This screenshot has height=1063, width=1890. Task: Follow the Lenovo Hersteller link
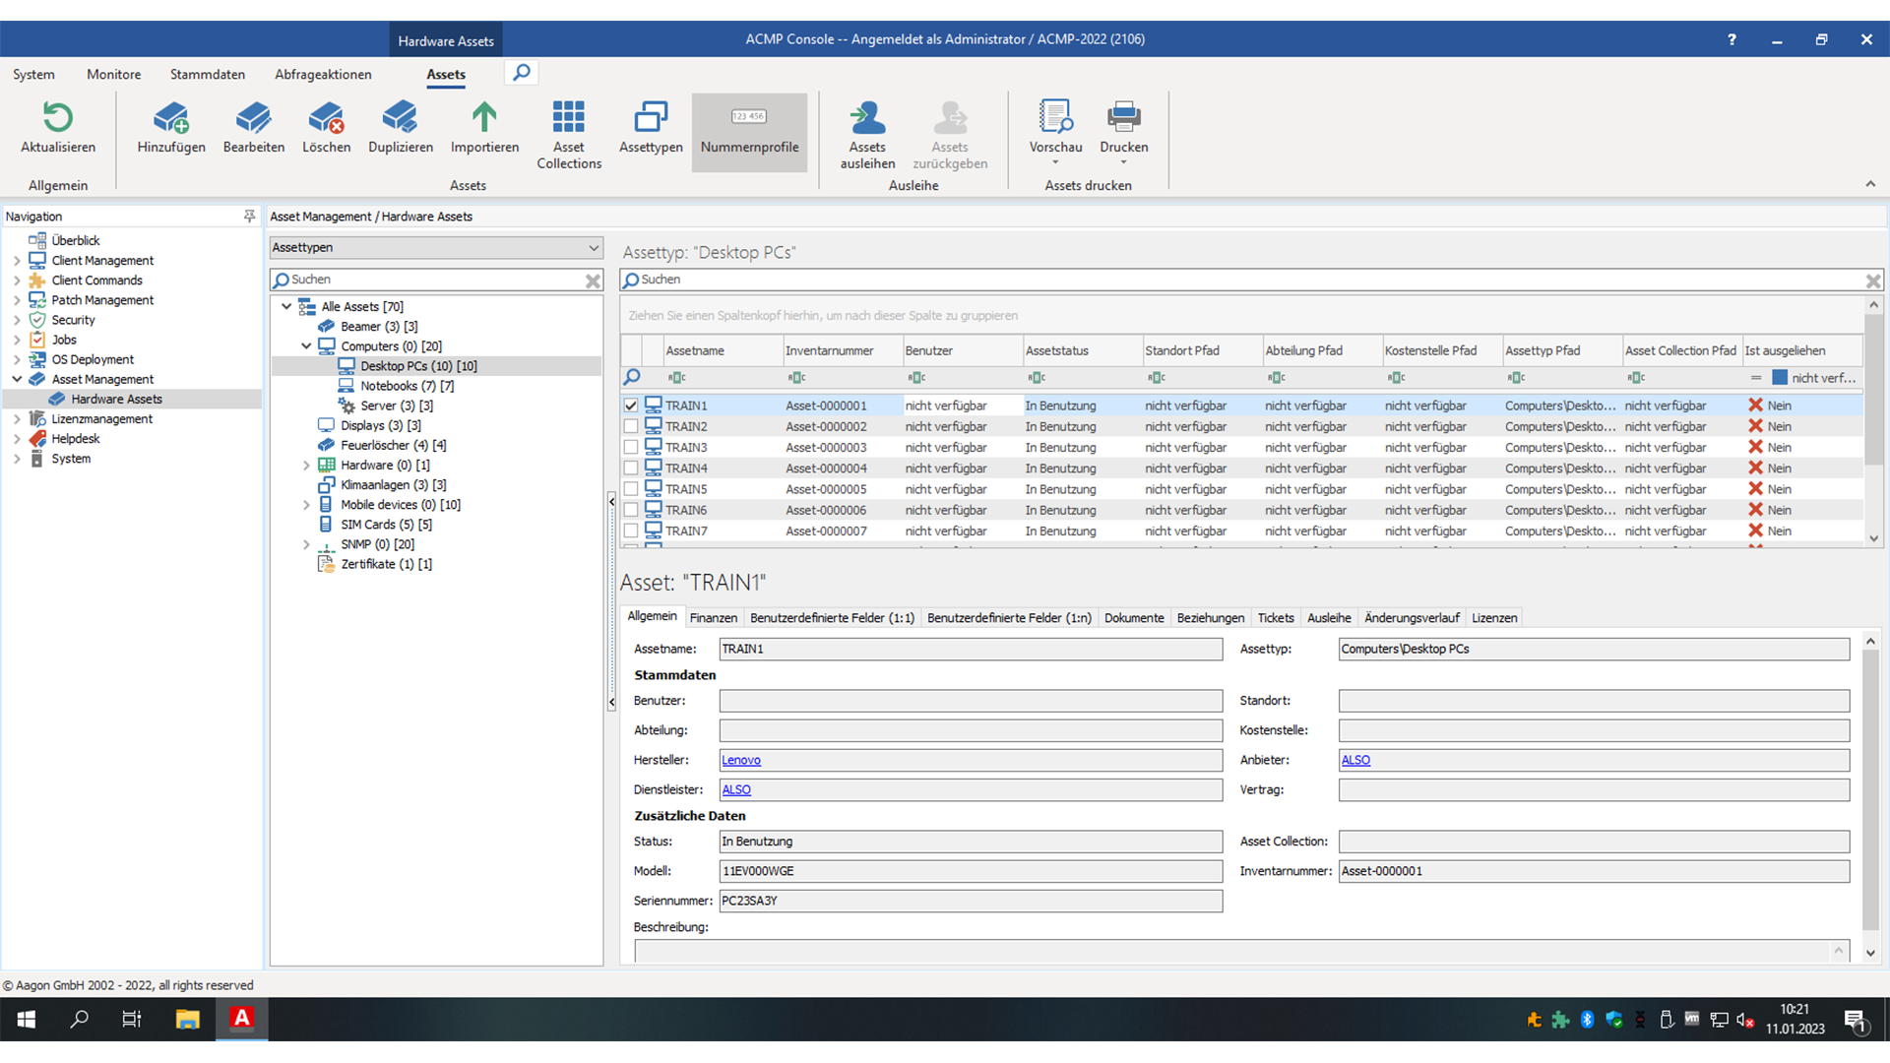click(741, 760)
